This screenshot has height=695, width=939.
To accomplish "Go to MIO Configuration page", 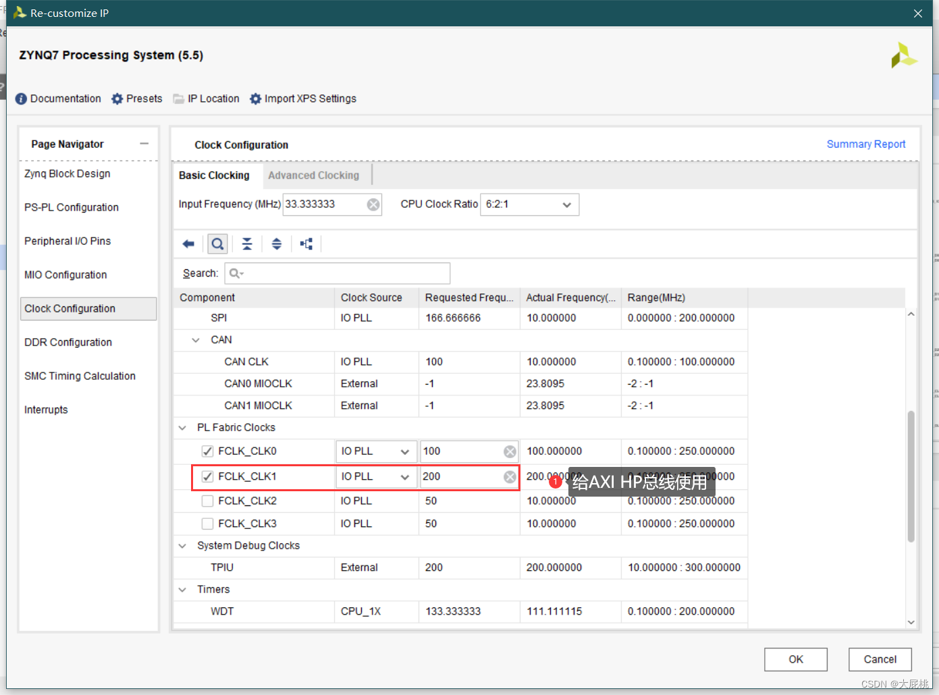I will (65, 275).
